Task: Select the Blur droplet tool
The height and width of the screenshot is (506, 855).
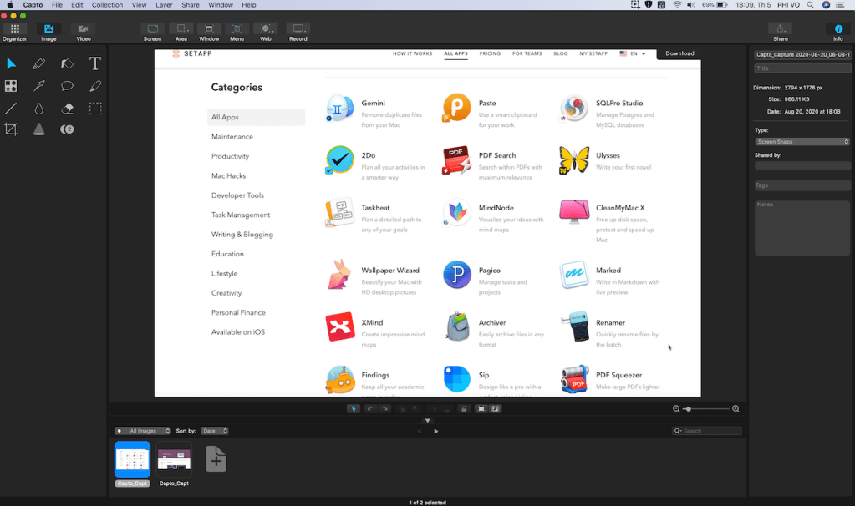Action: (39, 109)
